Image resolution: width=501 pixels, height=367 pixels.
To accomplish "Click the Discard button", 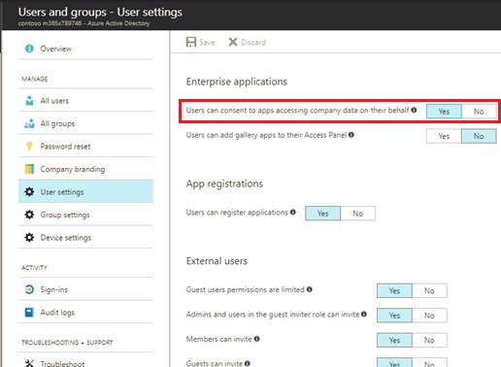I will click(248, 42).
